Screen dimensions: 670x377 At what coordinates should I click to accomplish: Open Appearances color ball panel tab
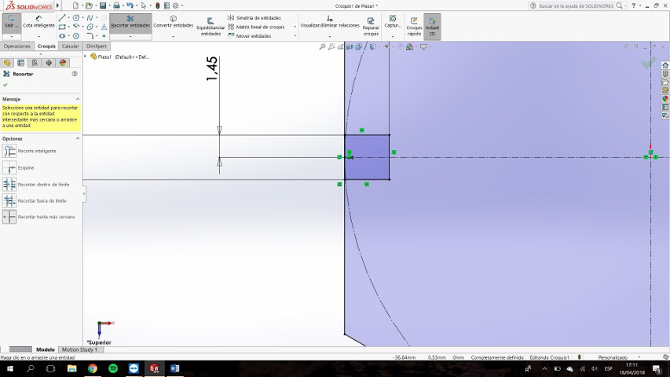[63, 63]
